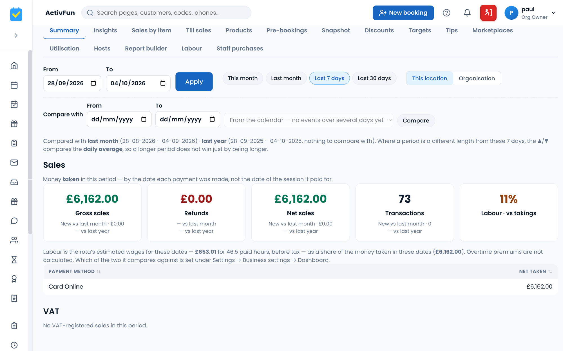Click the sidebar vertical scrollbar

tap(30, 142)
